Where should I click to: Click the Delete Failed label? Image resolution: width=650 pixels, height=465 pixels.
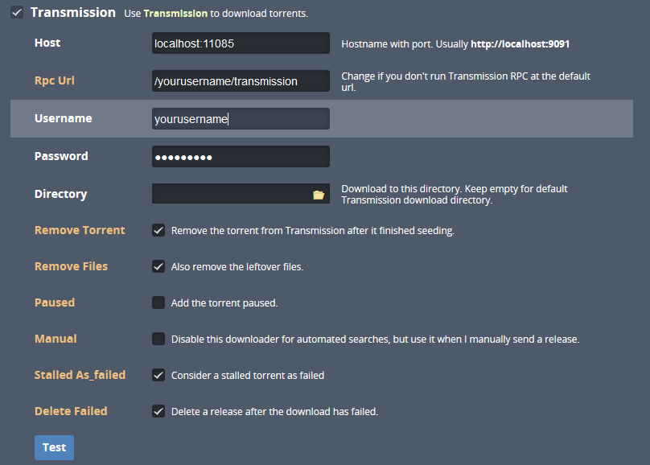pyautogui.click(x=71, y=411)
